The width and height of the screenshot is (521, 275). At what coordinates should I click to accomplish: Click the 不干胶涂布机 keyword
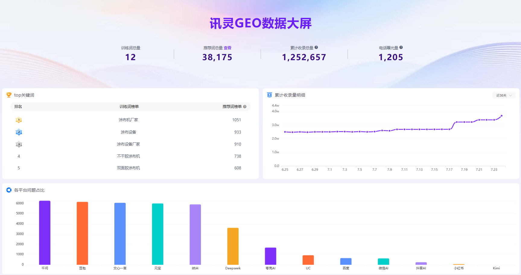(x=129, y=156)
